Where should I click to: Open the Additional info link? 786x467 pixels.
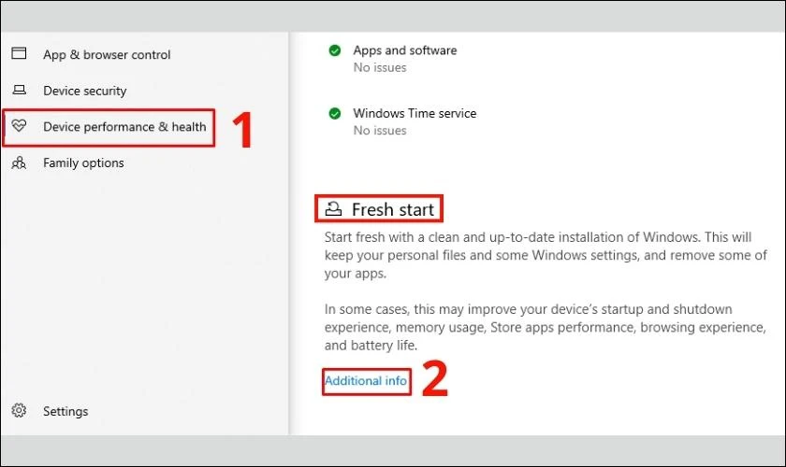(x=366, y=380)
